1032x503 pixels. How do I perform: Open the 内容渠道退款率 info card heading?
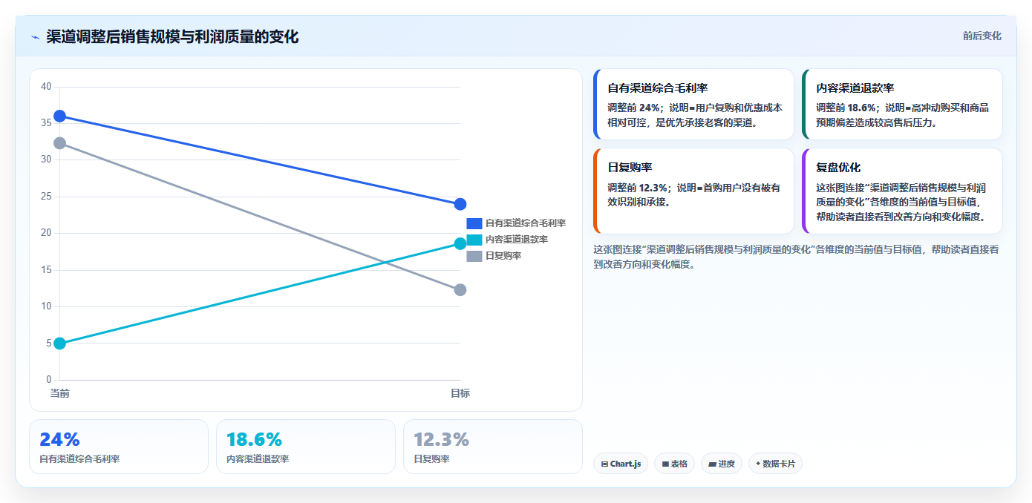855,88
